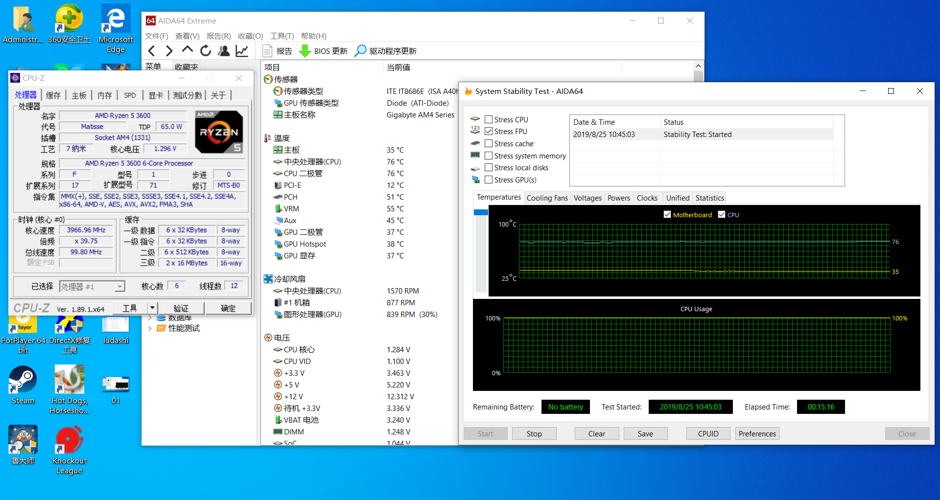The height and width of the screenshot is (500, 940).
Task: Switch to the Cooling Fans tab
Action: 547,198
